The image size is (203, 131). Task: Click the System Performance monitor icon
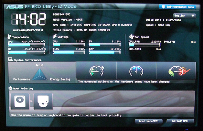tap(10, 59)
